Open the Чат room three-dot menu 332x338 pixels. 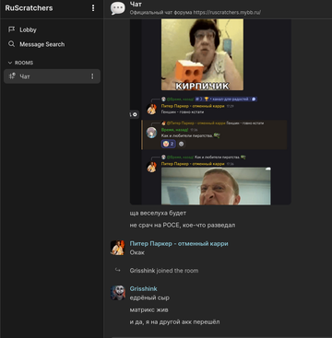[x=92, y=76]
